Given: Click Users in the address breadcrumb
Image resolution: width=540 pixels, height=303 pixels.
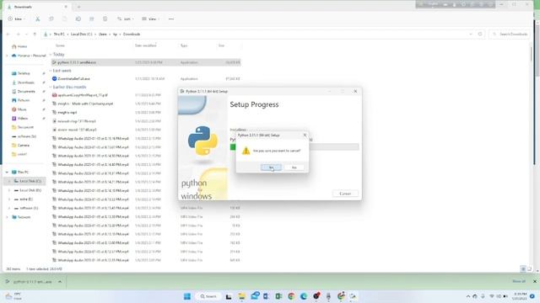Looking at the screenshot, I should [x=103, y=34].
